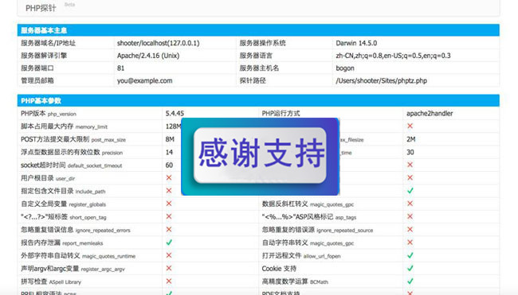Click the PHP version value 5.4.45
Image resolution: width=518 pixels, height=295 pixels.
pyautogui.click(x=175, y=114)
